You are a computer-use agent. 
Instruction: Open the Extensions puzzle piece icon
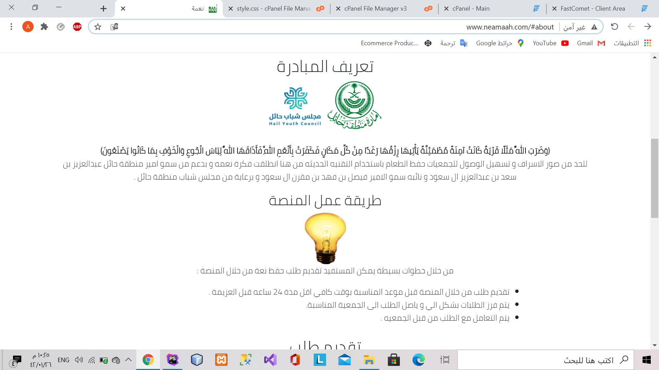(44, 27)
